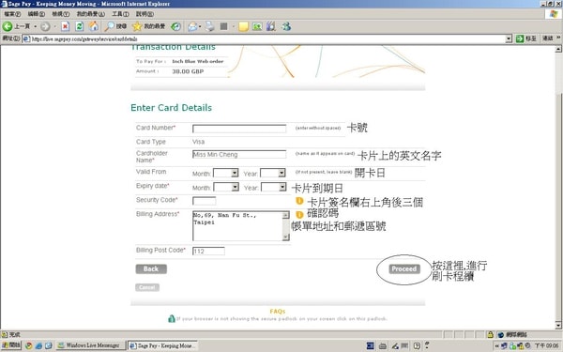Expand Valid From Month dropdown
The image size is (563, 352).
pyautogui.click(x=226, y=173)
